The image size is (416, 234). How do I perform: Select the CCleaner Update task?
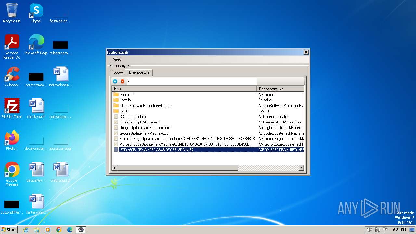point(208,117)
